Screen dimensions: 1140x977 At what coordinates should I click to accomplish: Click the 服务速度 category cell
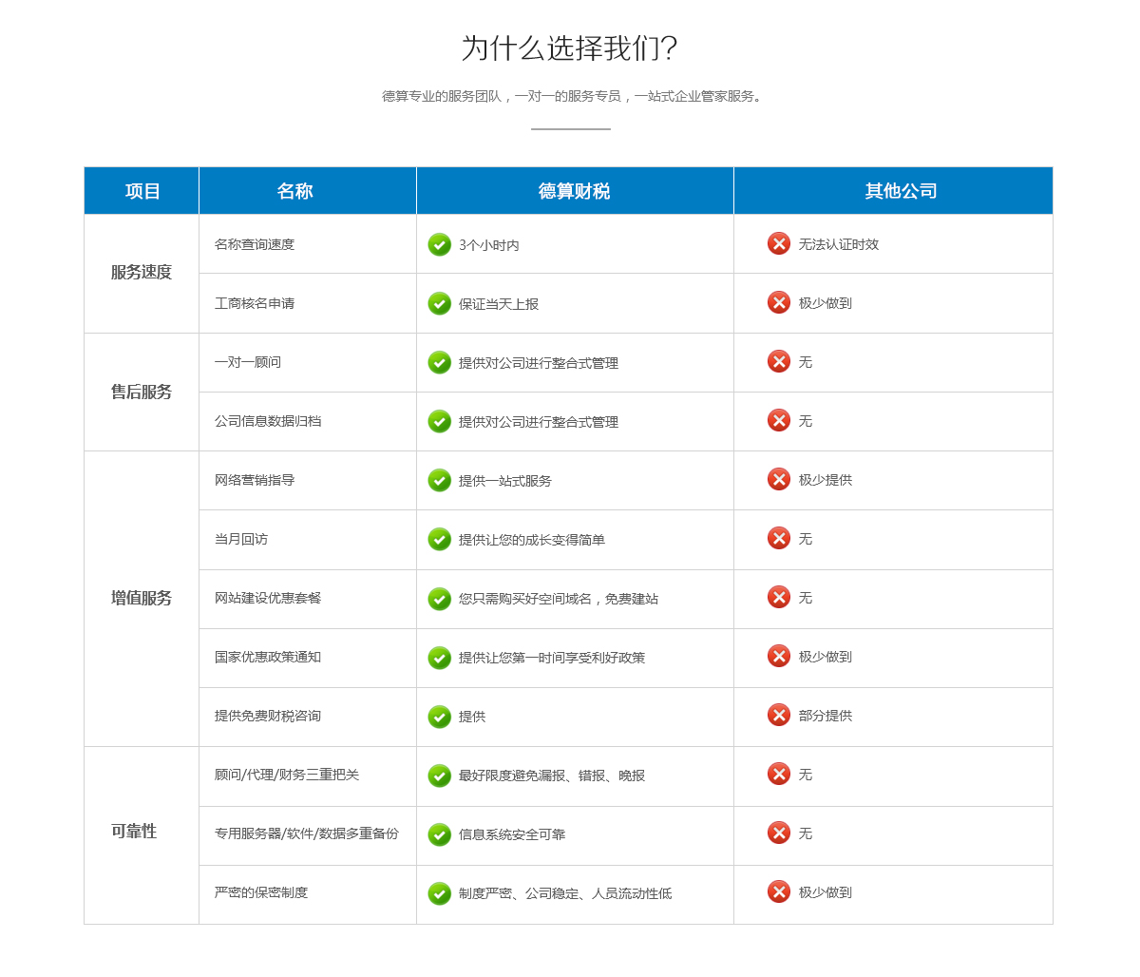click(142, 273)
